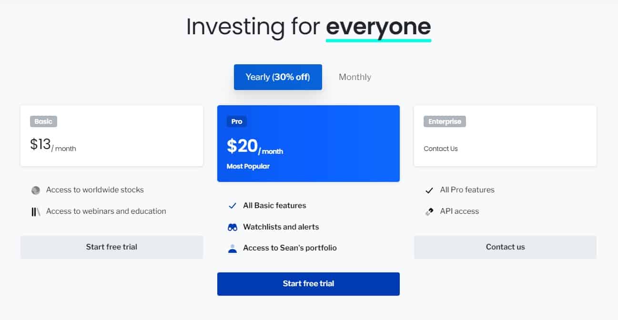The height and width of the screenshot is (320, 618).
Task: Click the Investing for everyone heading
Action: 309,27
